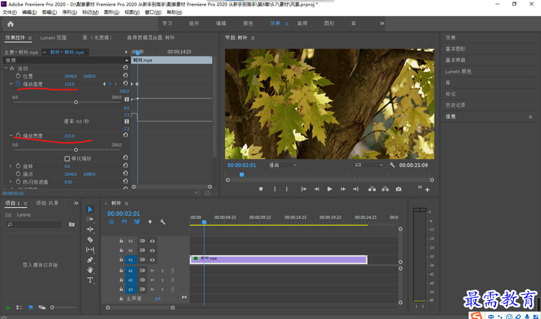This screenshot has width=541, height=319.
Task: Export frame with camera icon
Action: point(398,189)
